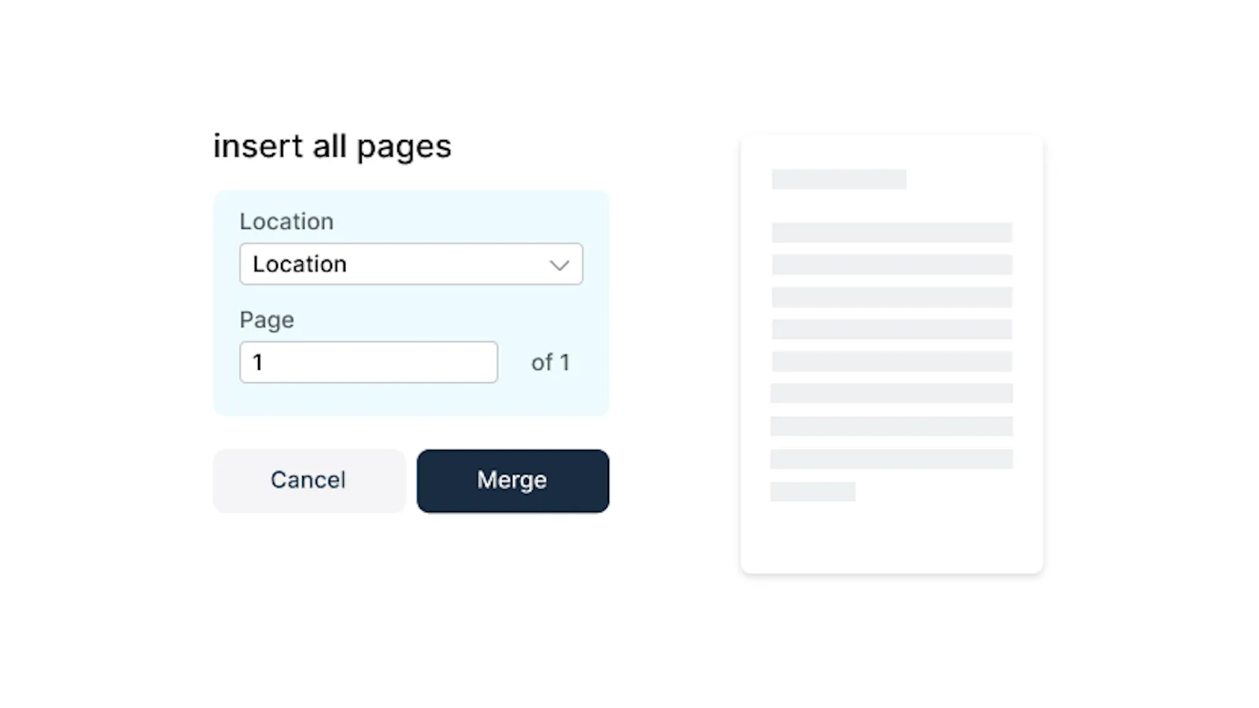Image resolution: width=1259 pixels, height=708 pixels.
Task: Click the "insert all pages" heading
Action: (332, 147)
